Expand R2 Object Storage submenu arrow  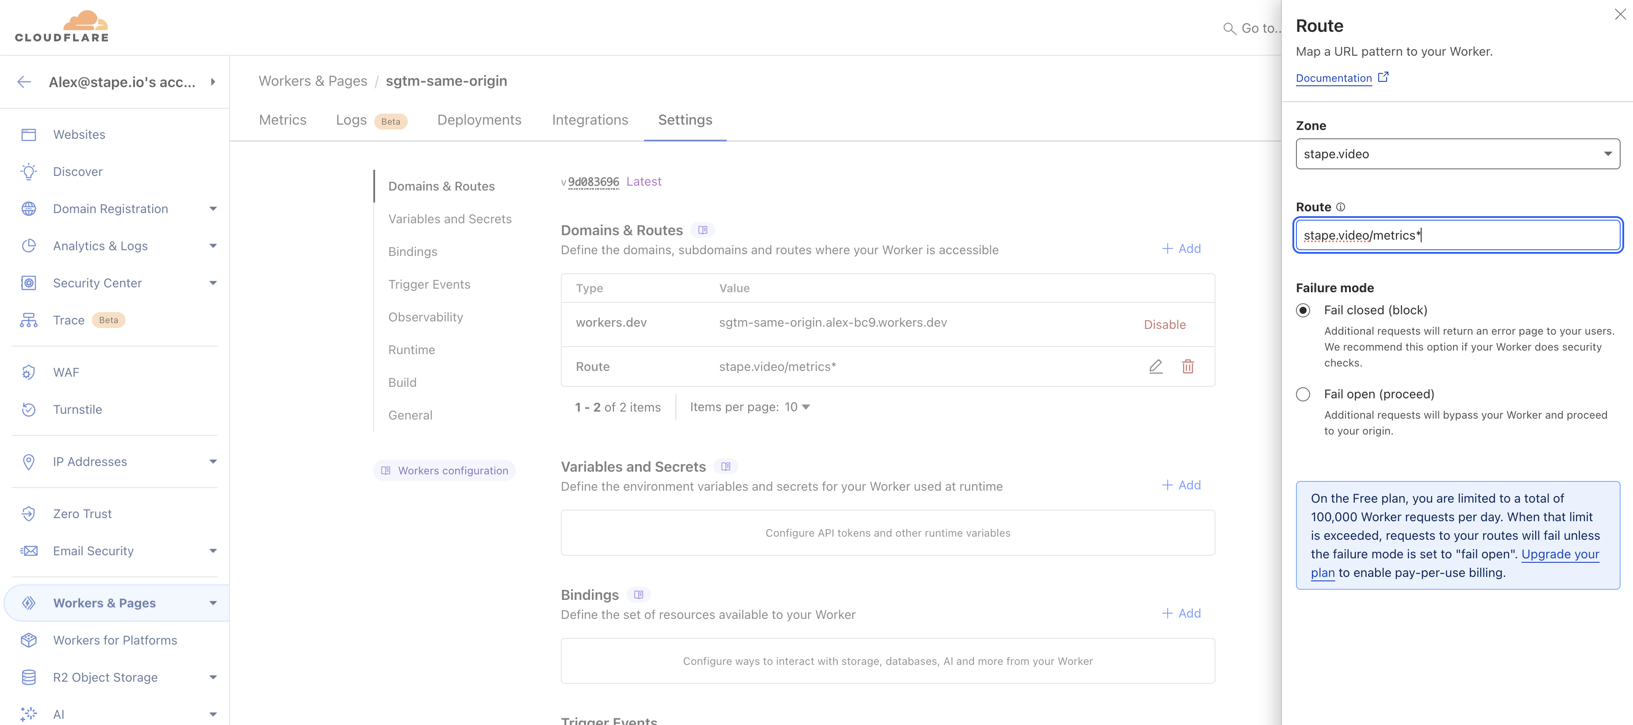[x=213, y=677]
